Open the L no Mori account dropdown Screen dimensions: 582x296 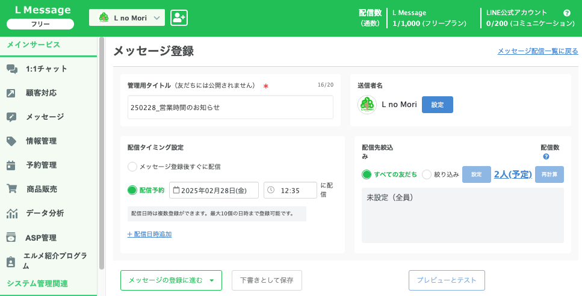coord(127,18)
